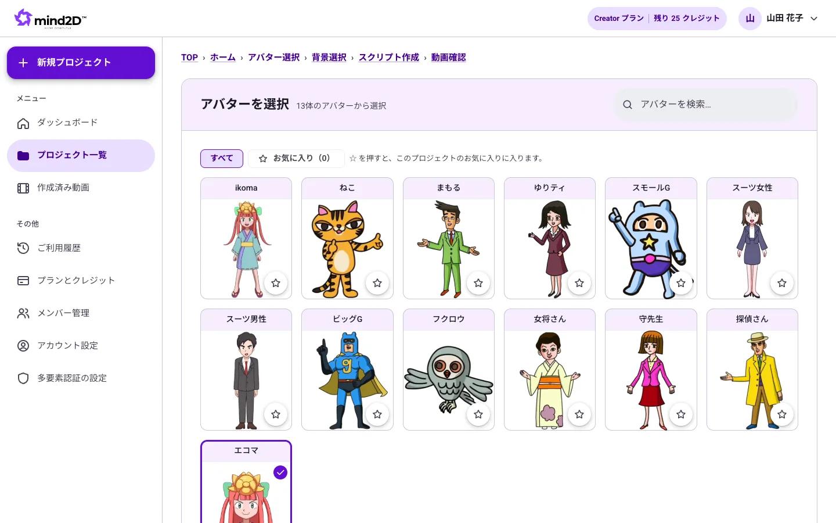Go to 動画確認 breadcrumb link
Image resolution: width=836 pixels, height=523 pixels.
(x=449, y=58)
